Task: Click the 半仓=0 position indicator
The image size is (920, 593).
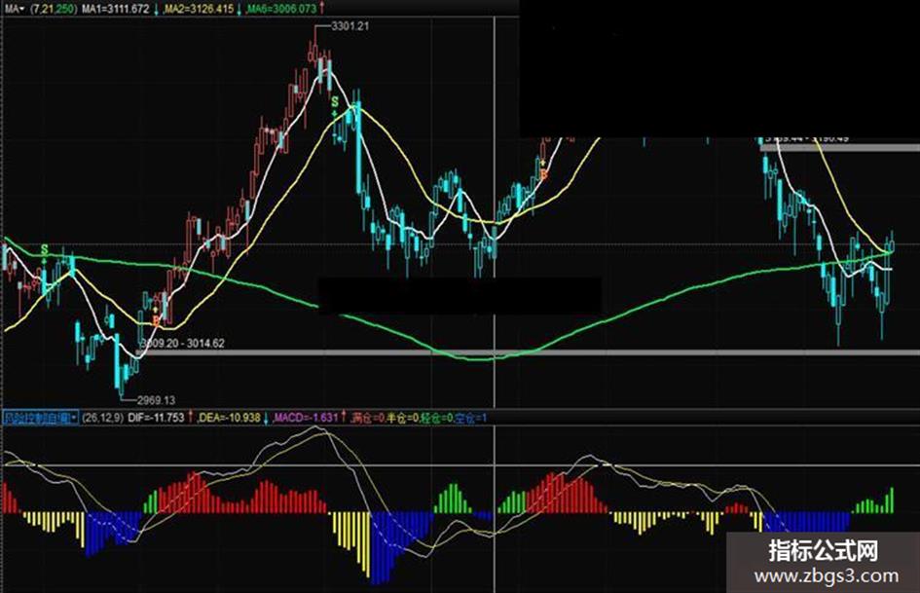Action: coord(402,418)
